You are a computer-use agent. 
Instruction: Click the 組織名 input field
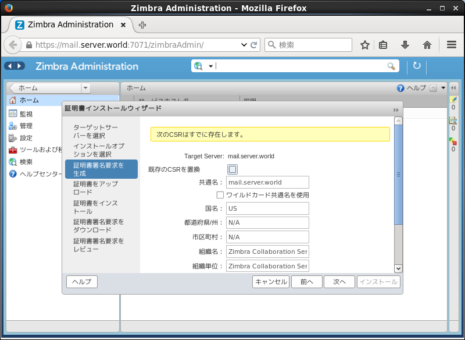pos(267,252)
